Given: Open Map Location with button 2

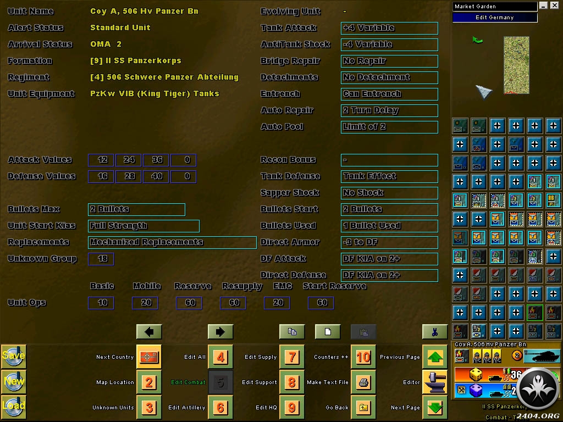Looking at the screenshot, I should pos(148,382).
